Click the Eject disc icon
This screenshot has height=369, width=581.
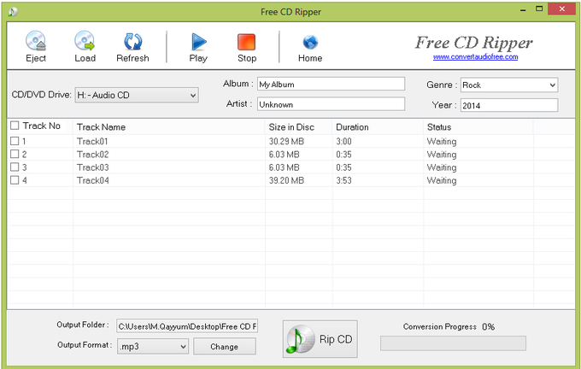click(x=35, y=42)
